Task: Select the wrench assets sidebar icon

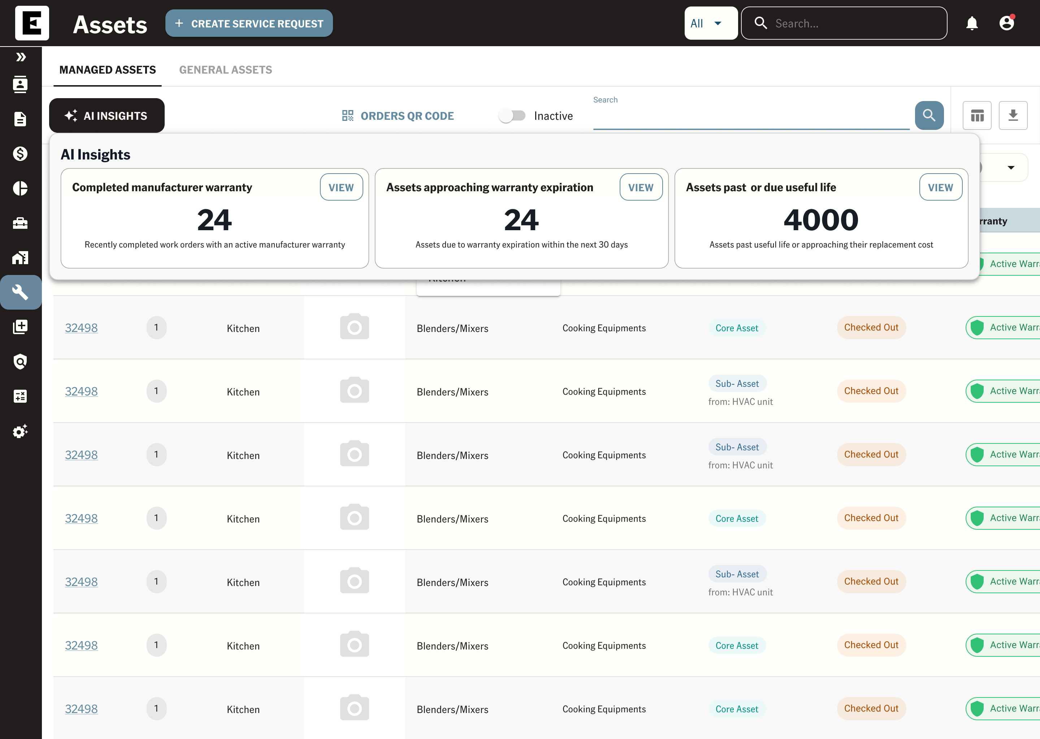Action: coord(21,292)
